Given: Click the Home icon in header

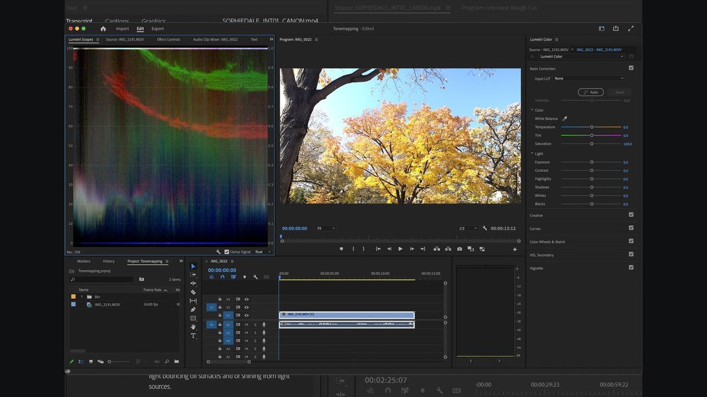Looking at the screenshot, I should 103,28.
